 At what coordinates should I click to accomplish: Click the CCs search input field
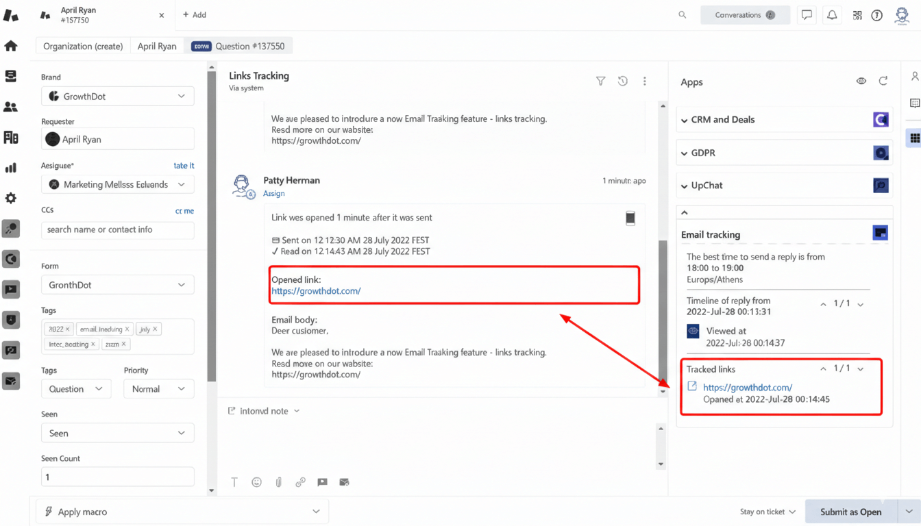click(x=117, y=229)
